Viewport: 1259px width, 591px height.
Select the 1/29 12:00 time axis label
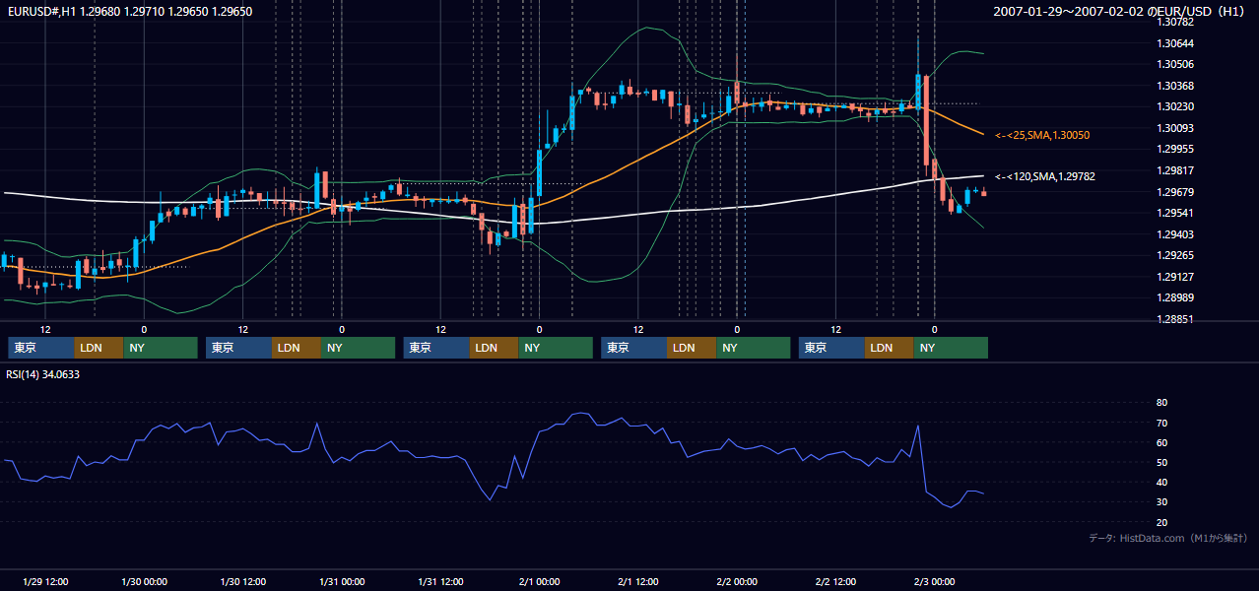pyautogui.click(x=44, y=582)
